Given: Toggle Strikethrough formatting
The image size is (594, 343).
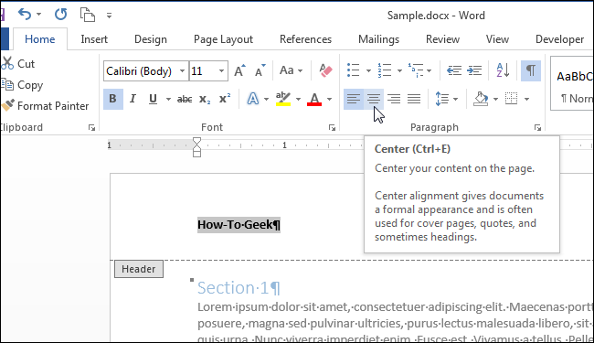Looking at the screenshot, I should pyautogui.click(x=185, y=100).
